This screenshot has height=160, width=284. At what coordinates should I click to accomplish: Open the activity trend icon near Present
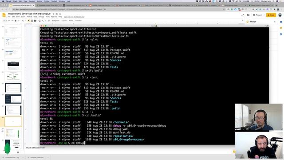(x=243, y=15)
